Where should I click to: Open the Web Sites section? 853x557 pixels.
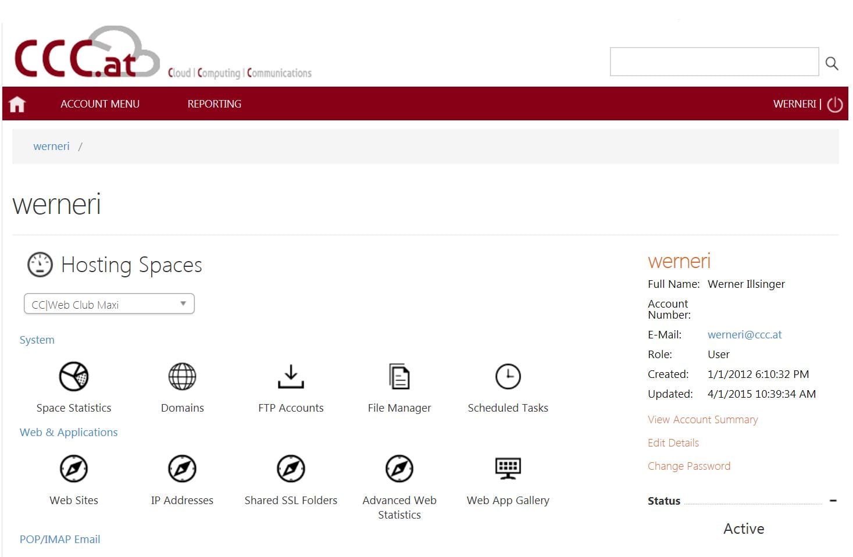tap(73, 478)
